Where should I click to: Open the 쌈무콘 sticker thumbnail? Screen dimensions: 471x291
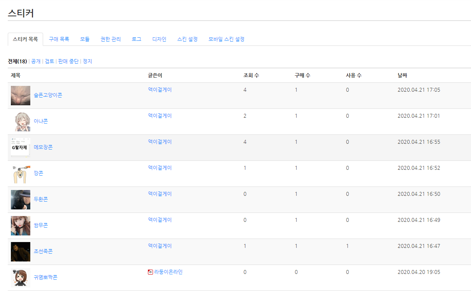click(x=21, y=226)
